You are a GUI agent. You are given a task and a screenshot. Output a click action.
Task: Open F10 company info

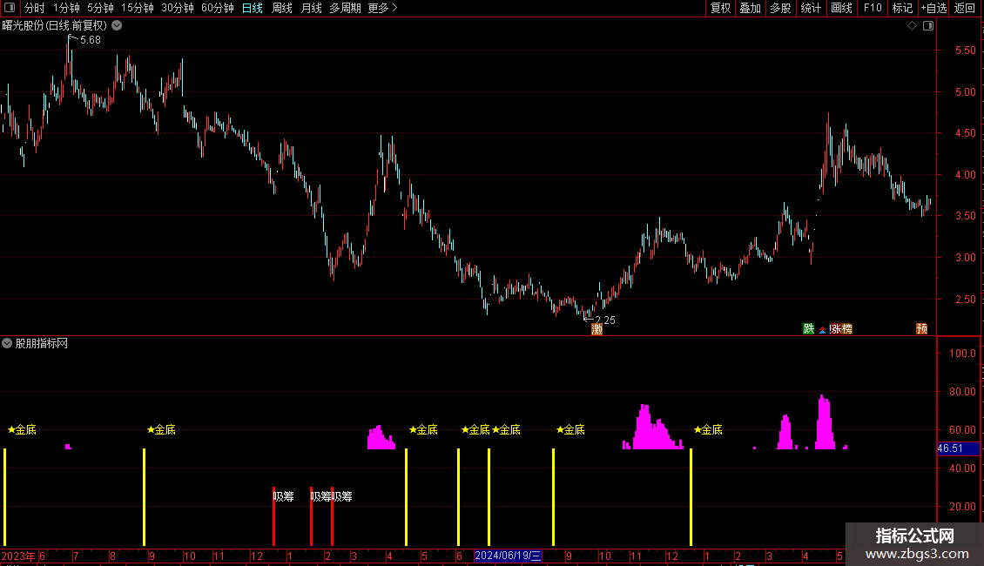pyautogui.click(x=873, y=8)
